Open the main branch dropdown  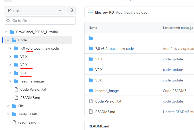click(x=35, y=10)
